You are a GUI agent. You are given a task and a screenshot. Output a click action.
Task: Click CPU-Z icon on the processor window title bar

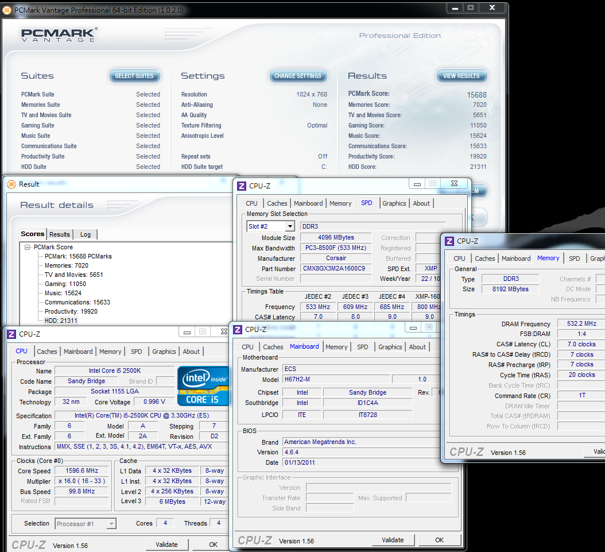11,334
